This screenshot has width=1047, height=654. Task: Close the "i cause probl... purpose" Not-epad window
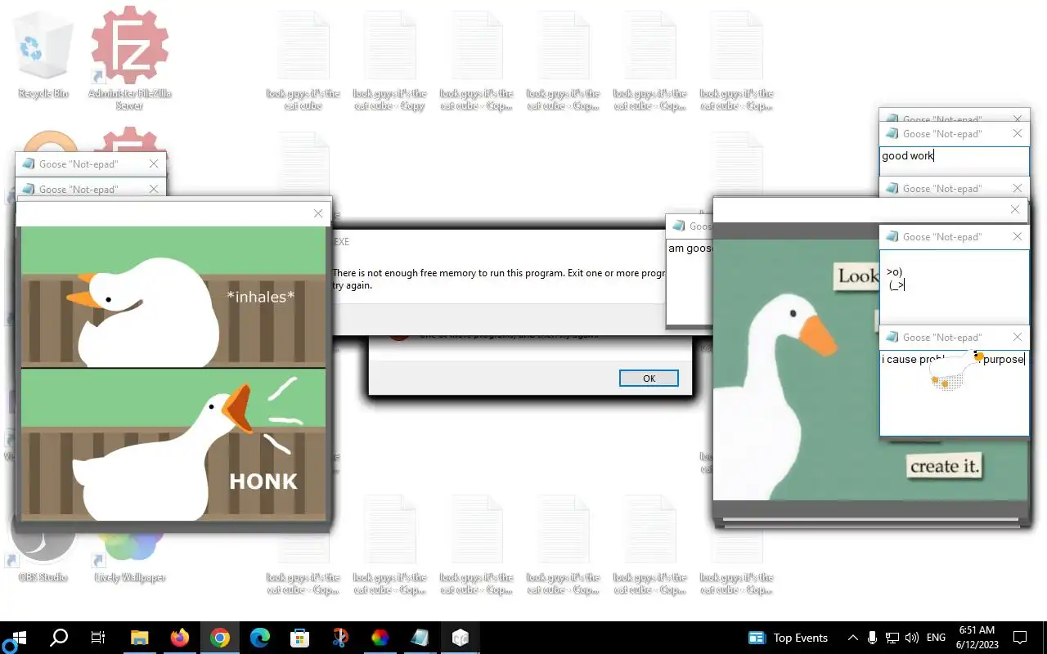pos(1018,337)
